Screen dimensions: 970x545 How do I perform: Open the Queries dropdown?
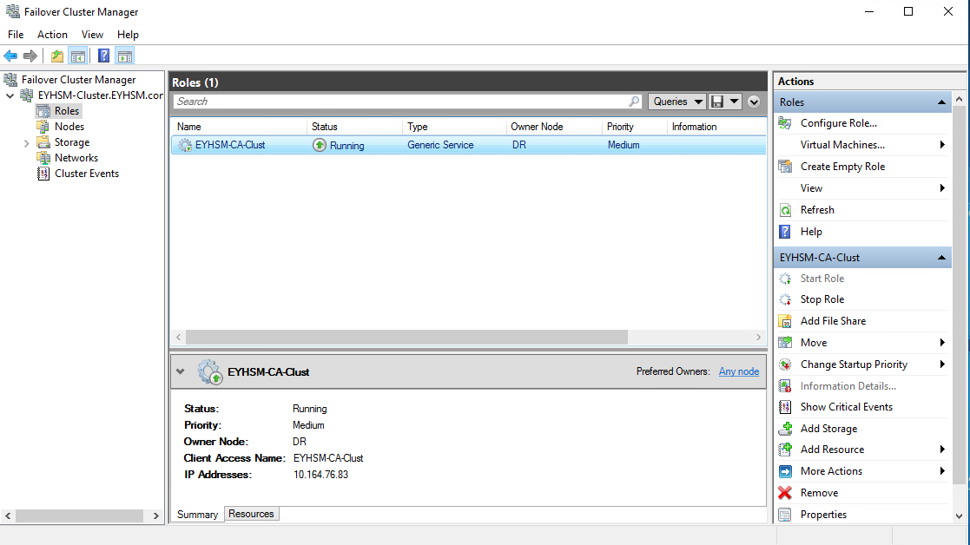[x=676, y=102]
